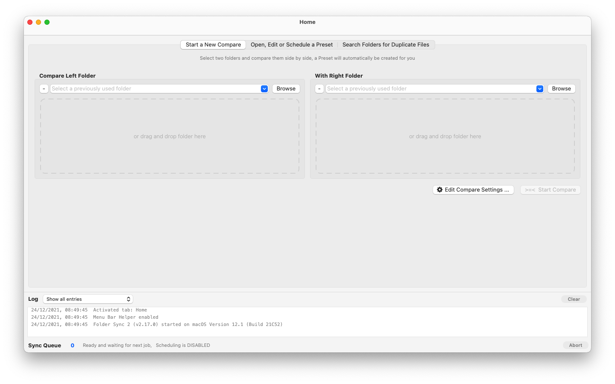Click the green zoom window button
The height and width of the screenshot is (384, 615).
click(x=47, y=22)
